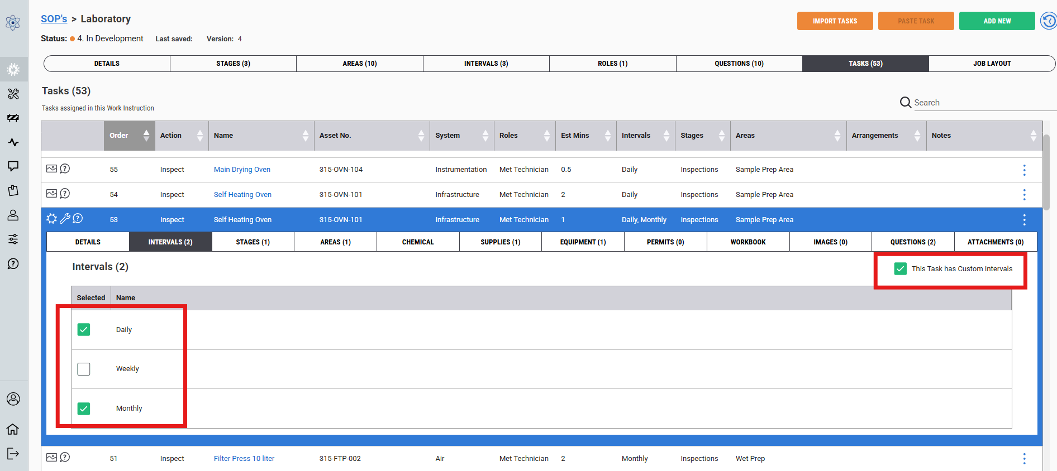Click into the Search field

coord(985,103)
